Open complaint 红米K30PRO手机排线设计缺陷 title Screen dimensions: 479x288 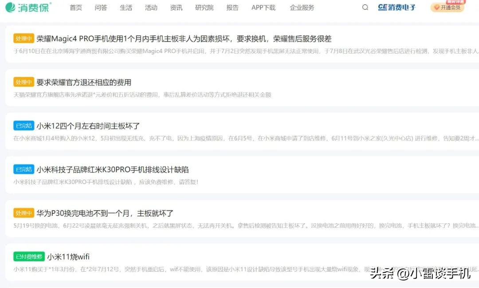(x=112, y=169)
